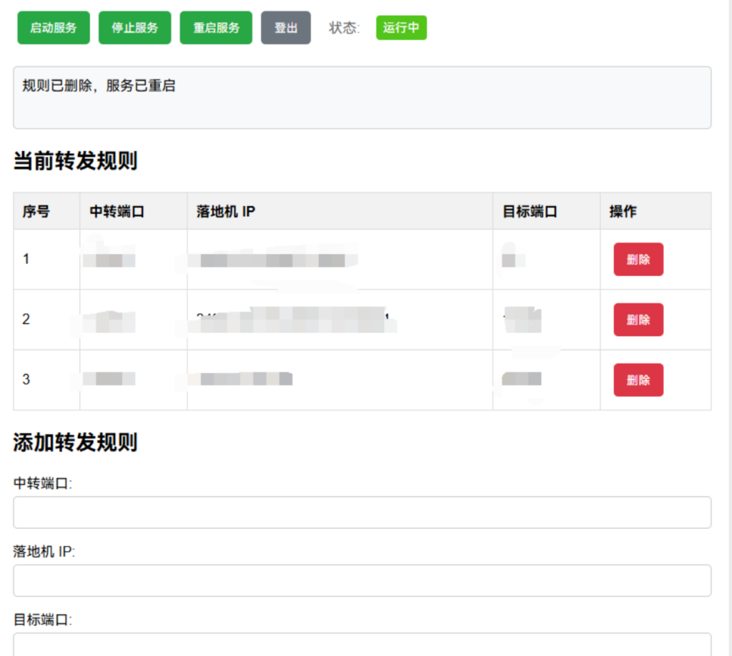Image resolution: width=732 pixels, height=656 pixels.
Task: Select the 目标端口 input field
Action: click(x=362, y=645)
